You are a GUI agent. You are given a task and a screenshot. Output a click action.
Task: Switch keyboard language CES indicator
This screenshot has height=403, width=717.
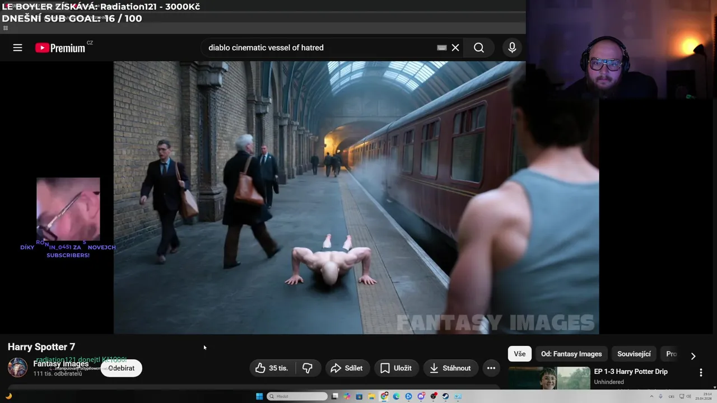pos(672,396)
